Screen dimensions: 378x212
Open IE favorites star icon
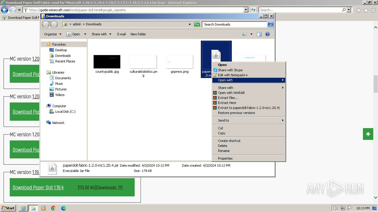tap(366, 10)
